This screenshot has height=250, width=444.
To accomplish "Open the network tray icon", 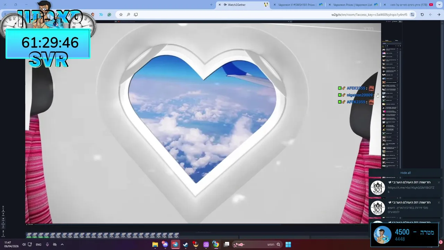I will (x=30, y=244).
